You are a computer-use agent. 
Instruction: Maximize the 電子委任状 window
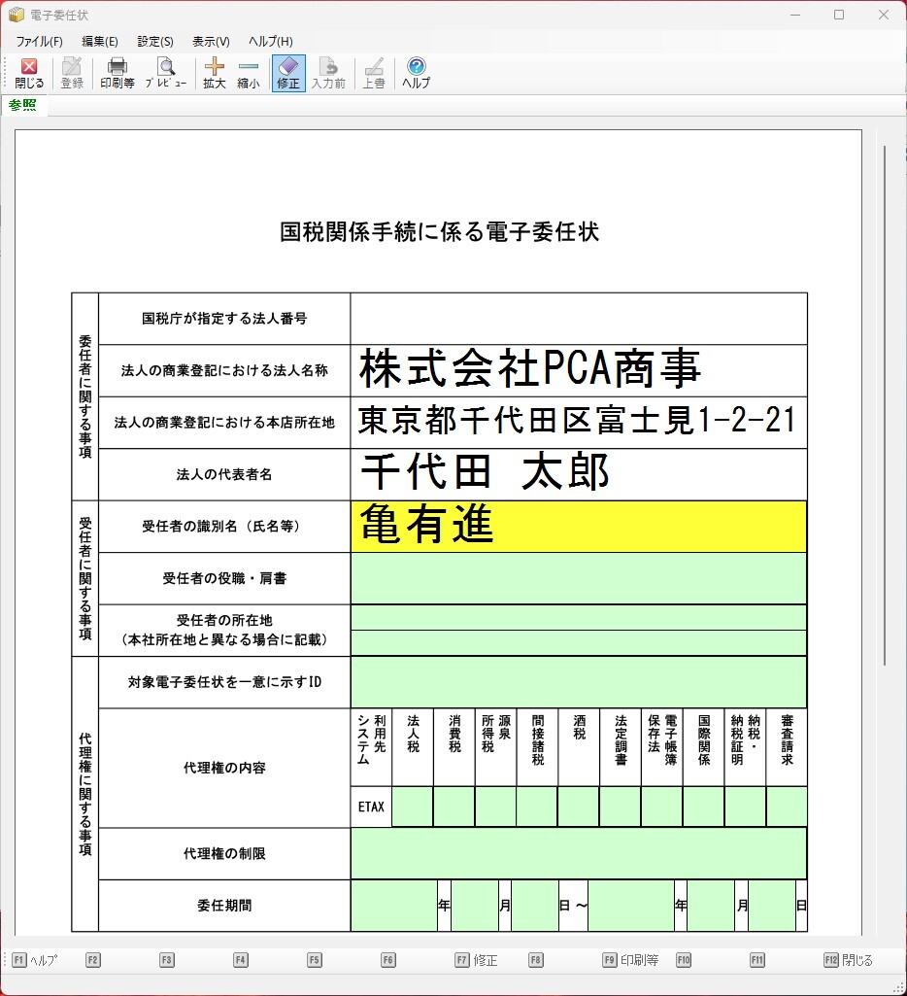click(x=839, y=15)
